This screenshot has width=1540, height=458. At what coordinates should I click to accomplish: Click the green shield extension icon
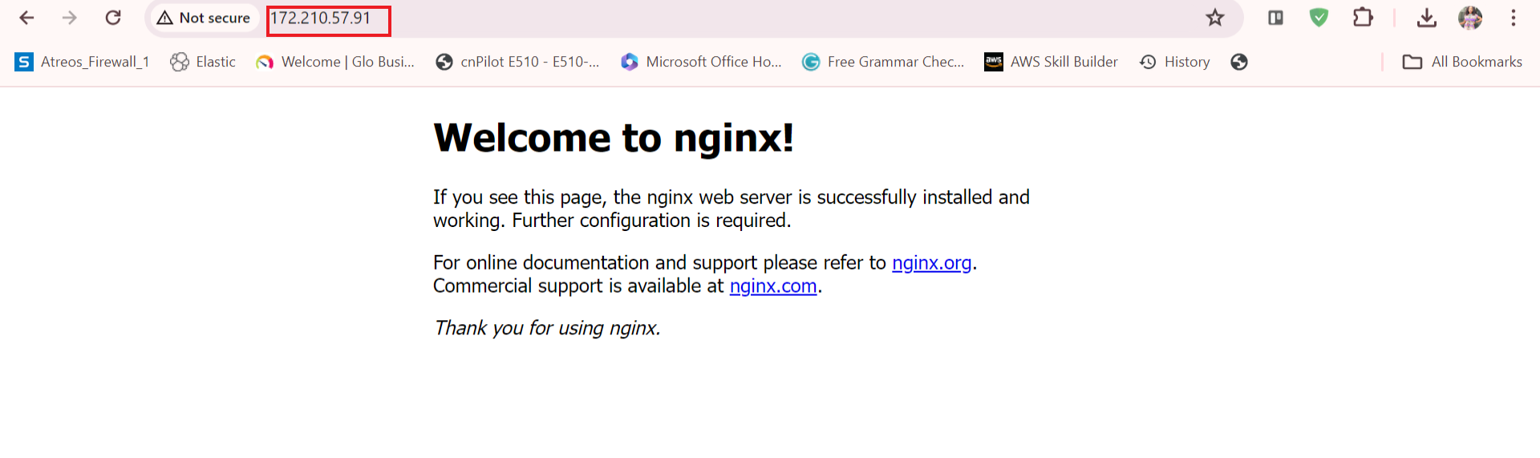point(1319,18)
